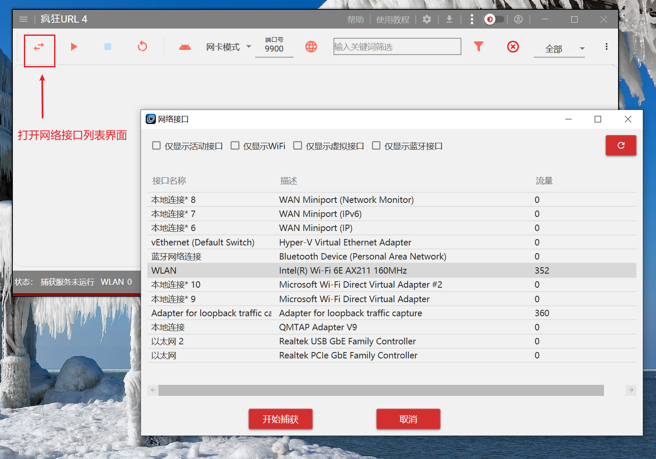Clear list with the circled X icon

point(513,47)
